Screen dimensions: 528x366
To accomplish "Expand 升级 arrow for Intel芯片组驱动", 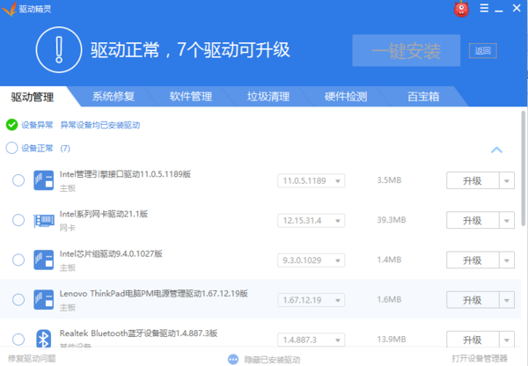I will [507, 260].
